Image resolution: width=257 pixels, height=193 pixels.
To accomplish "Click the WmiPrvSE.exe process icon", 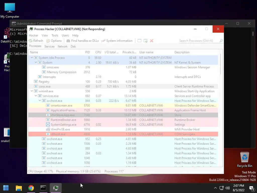I will (x=48, y=129).
